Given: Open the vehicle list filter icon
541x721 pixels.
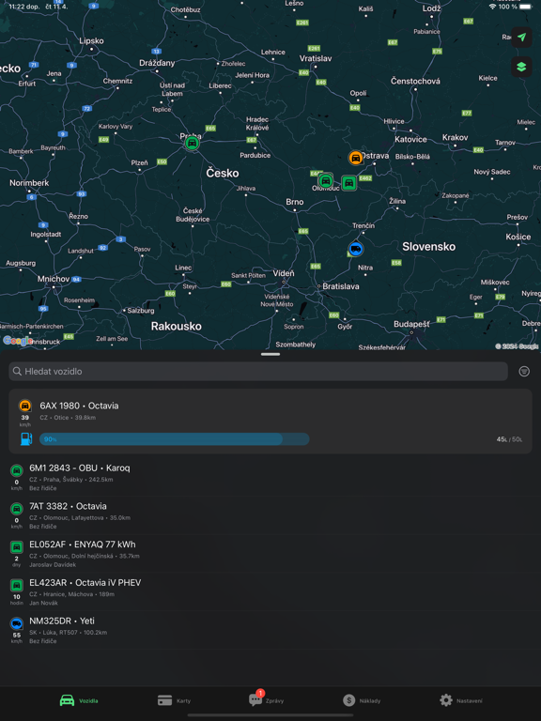Looking at the screenshot, I should click(524, 371).
